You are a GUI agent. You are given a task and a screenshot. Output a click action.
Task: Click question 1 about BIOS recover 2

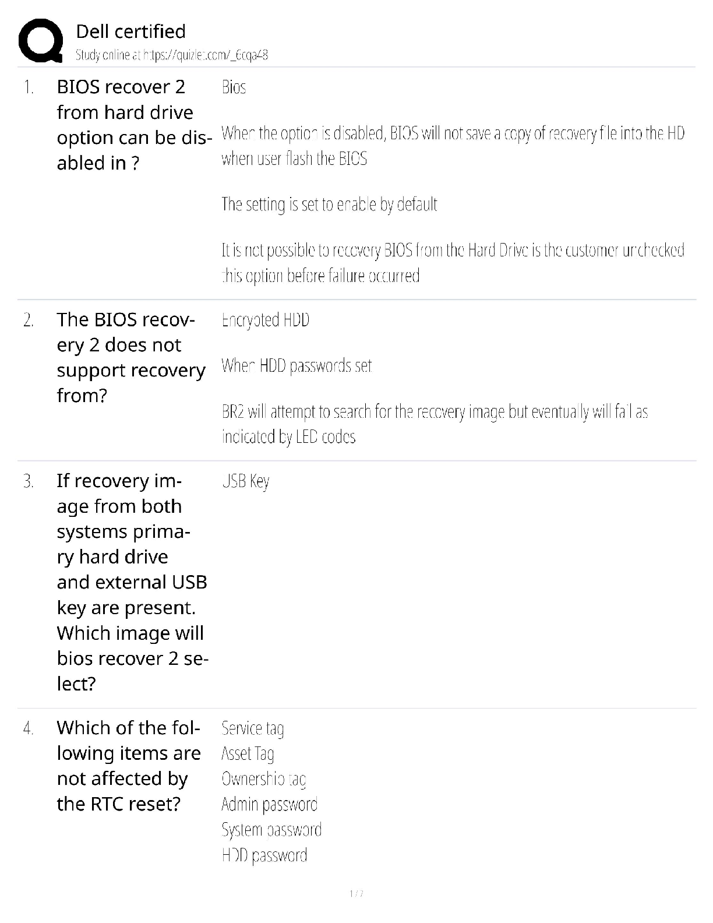pos(133,125)
